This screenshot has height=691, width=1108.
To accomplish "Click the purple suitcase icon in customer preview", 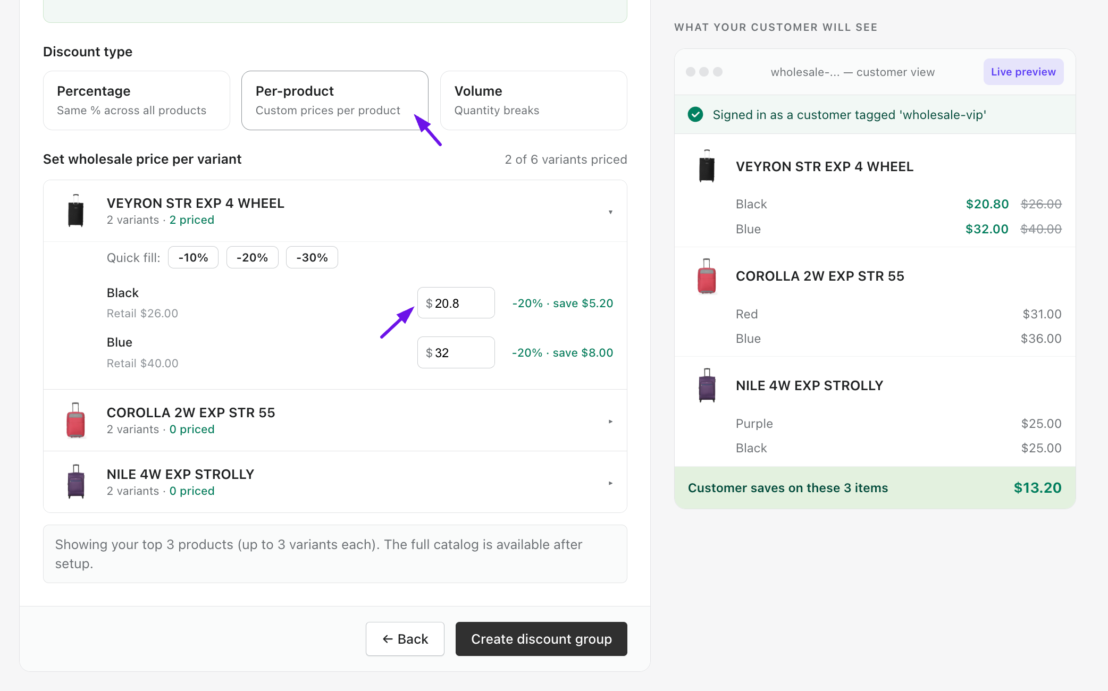I will [x=707, y=386].
